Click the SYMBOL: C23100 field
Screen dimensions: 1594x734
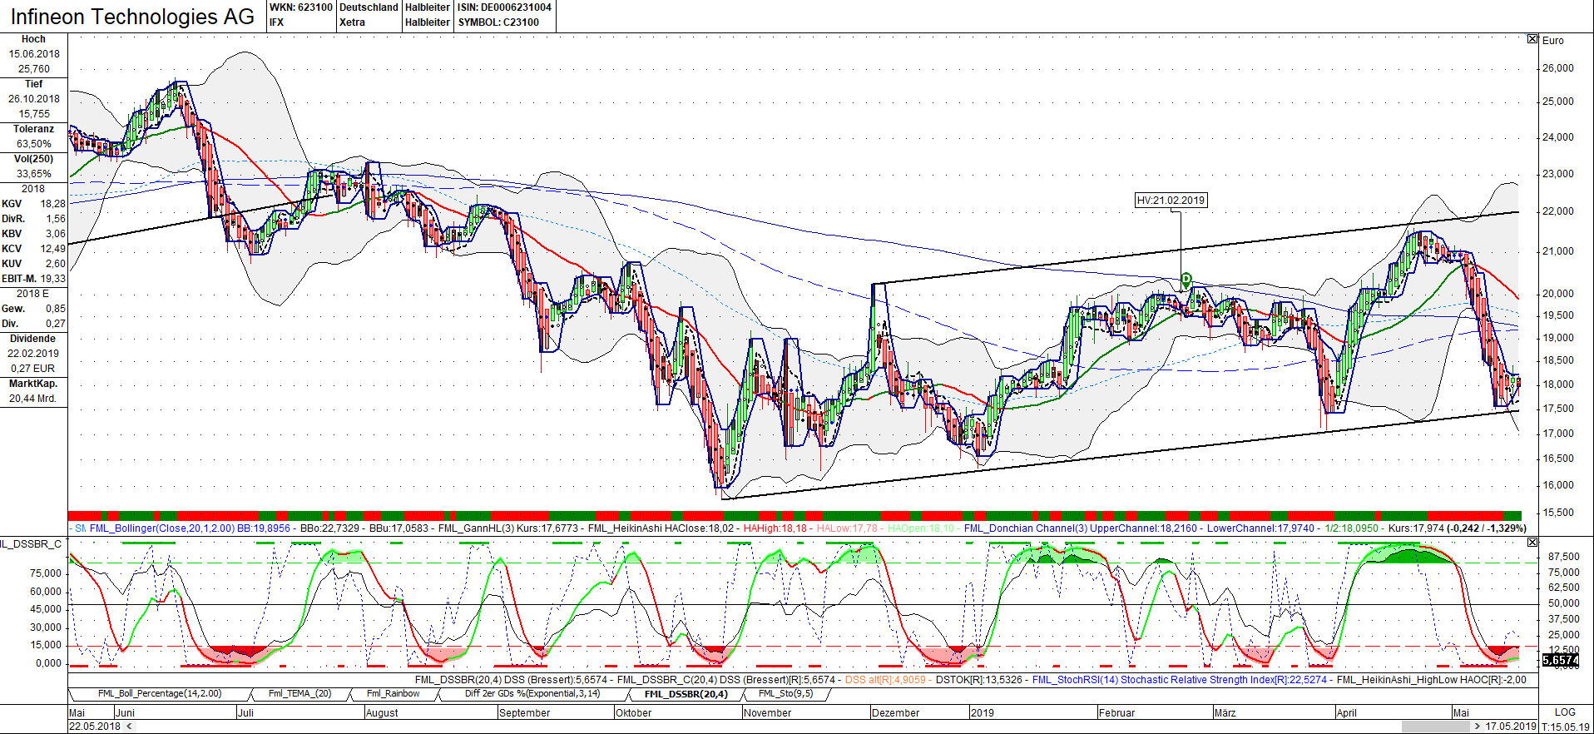pos(498,22)
